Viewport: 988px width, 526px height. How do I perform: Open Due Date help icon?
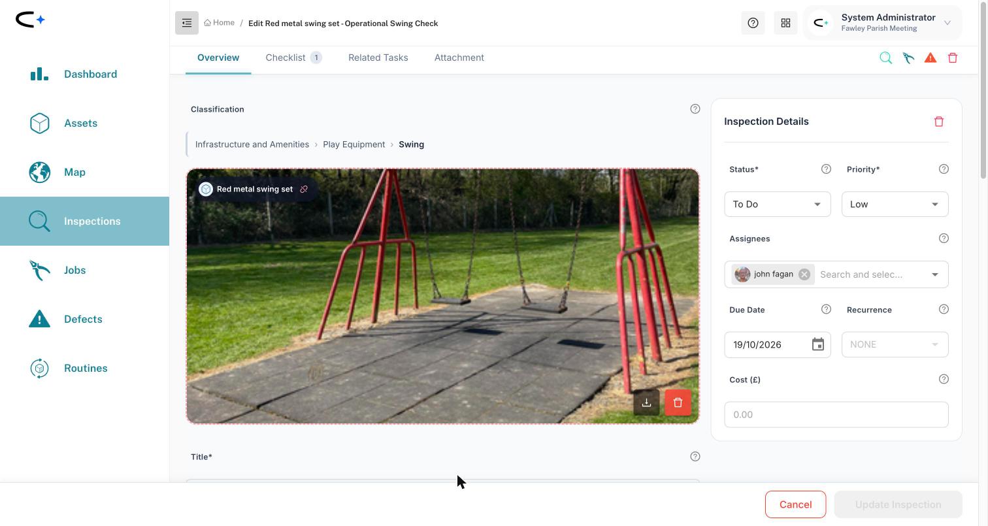point(826,310)
